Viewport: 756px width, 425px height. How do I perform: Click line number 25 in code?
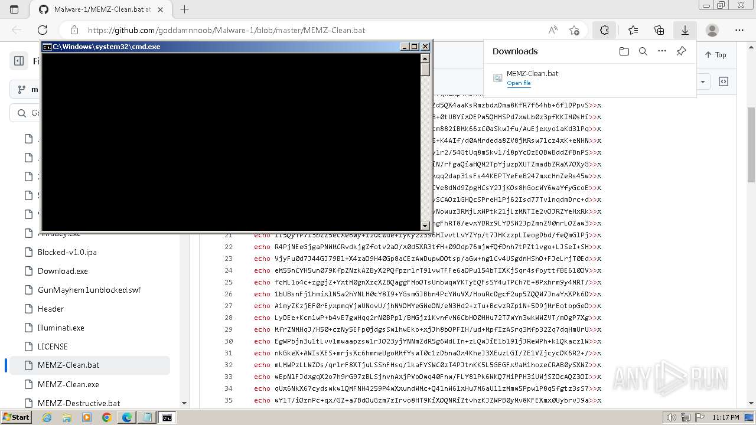point(229,282)
